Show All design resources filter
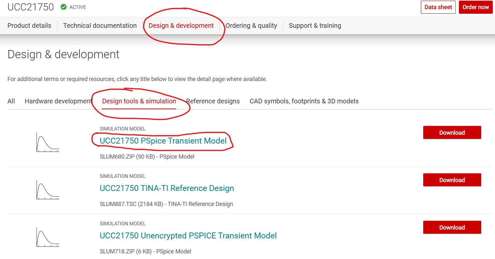 11,101
